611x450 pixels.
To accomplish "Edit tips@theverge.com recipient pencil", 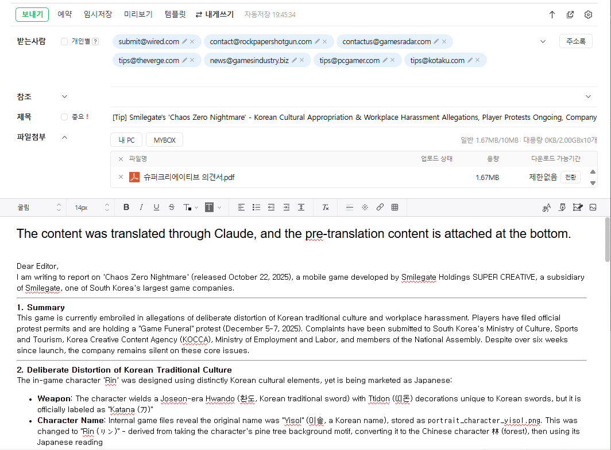I will pos(185,60).
